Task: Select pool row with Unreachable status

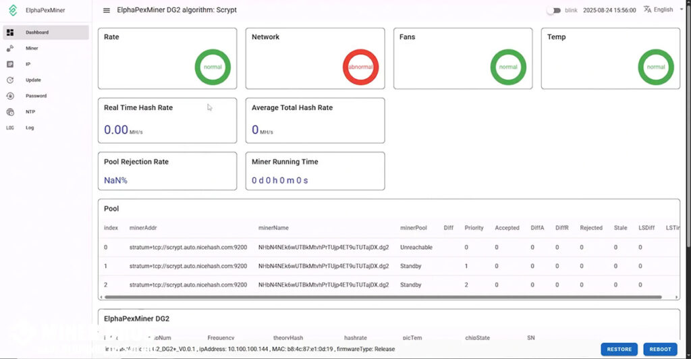Action: (416, 248)
